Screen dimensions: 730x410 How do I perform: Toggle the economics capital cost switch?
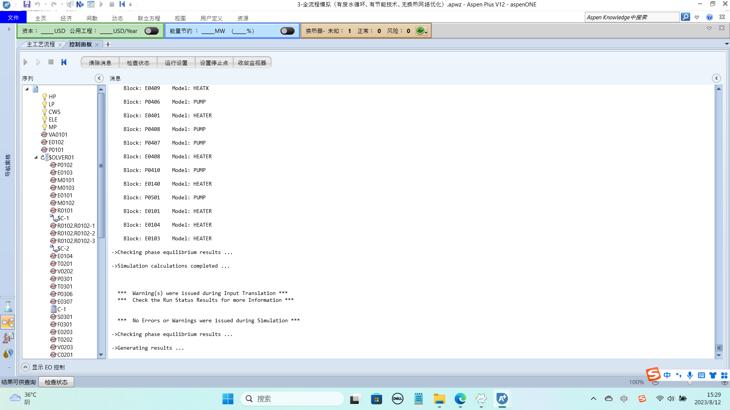tap(151, 31)
